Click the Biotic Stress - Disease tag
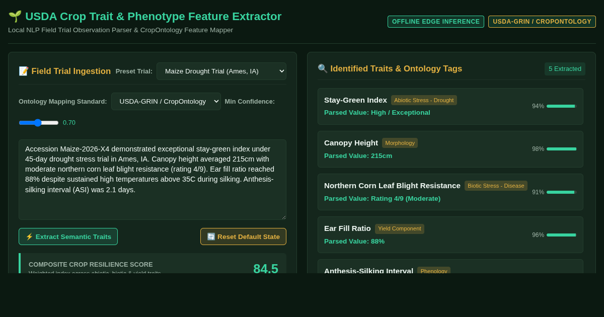The width and height of the screenshot is (604, 317). (496, 186)
